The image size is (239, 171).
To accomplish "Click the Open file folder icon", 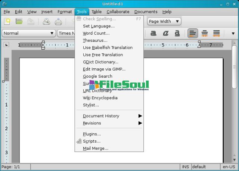I will [x=19, y=21].
